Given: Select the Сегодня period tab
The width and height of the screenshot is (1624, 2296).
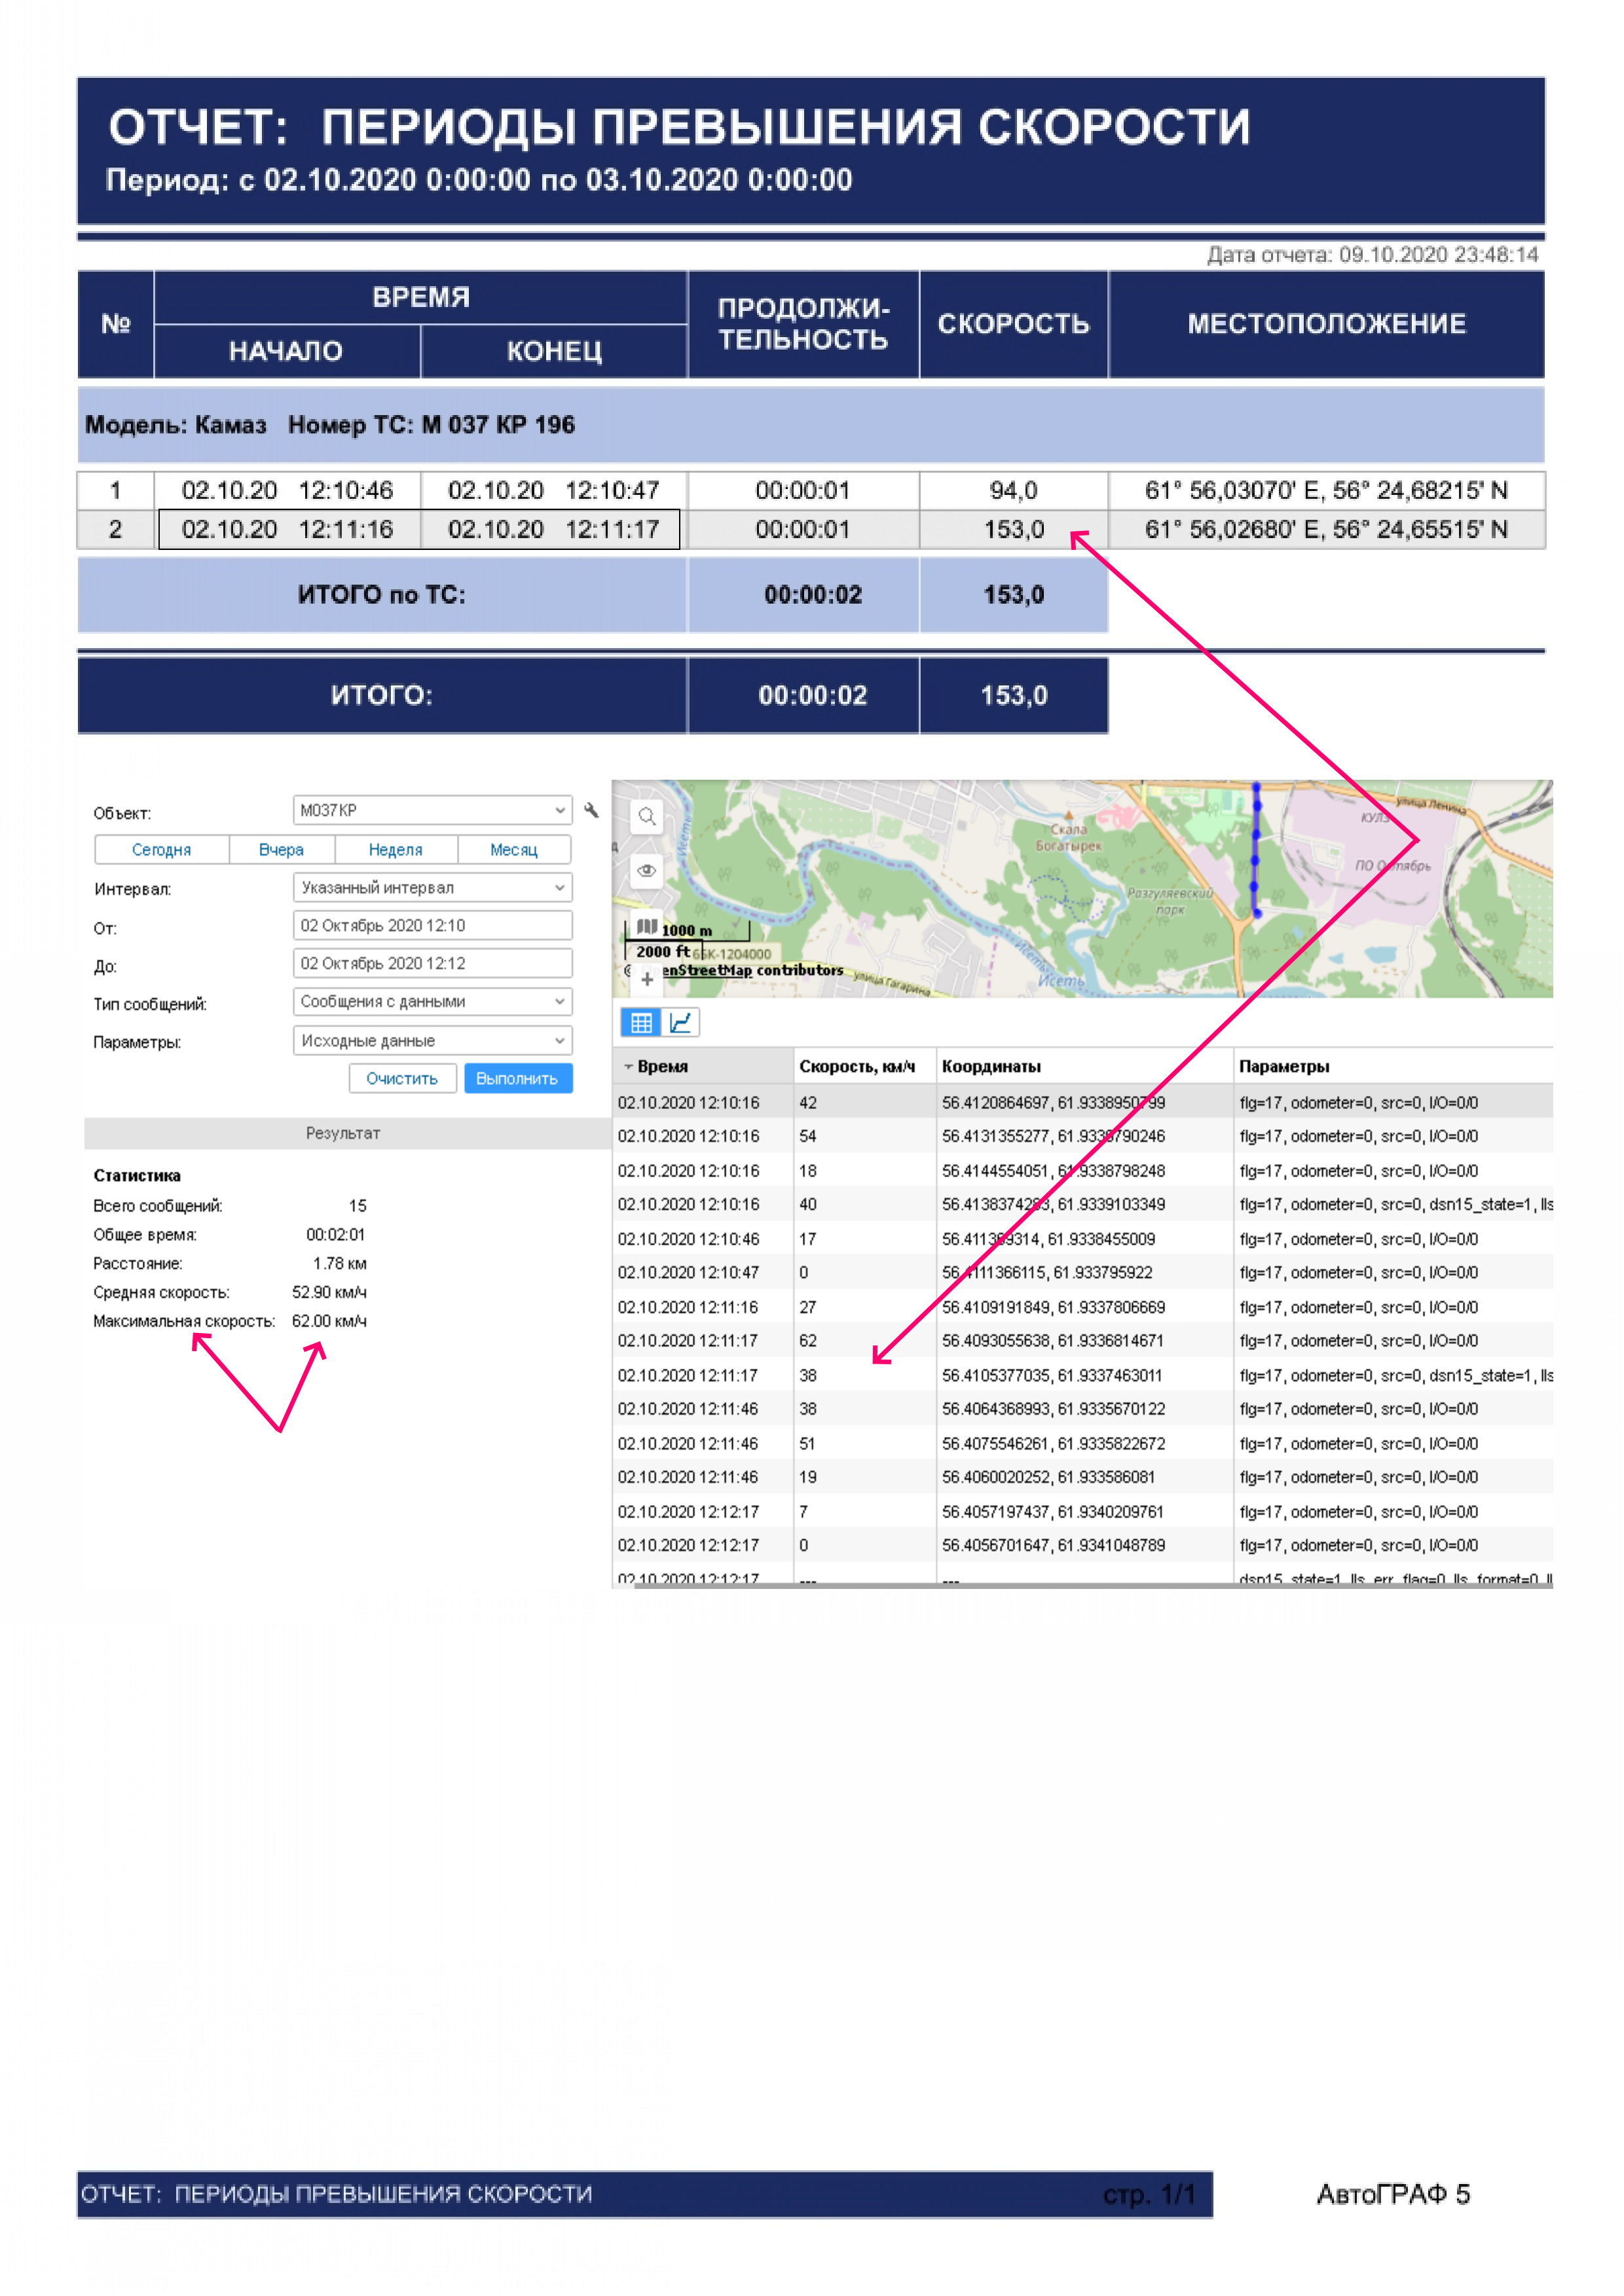Looking at the screenshot, I should 161,850.
